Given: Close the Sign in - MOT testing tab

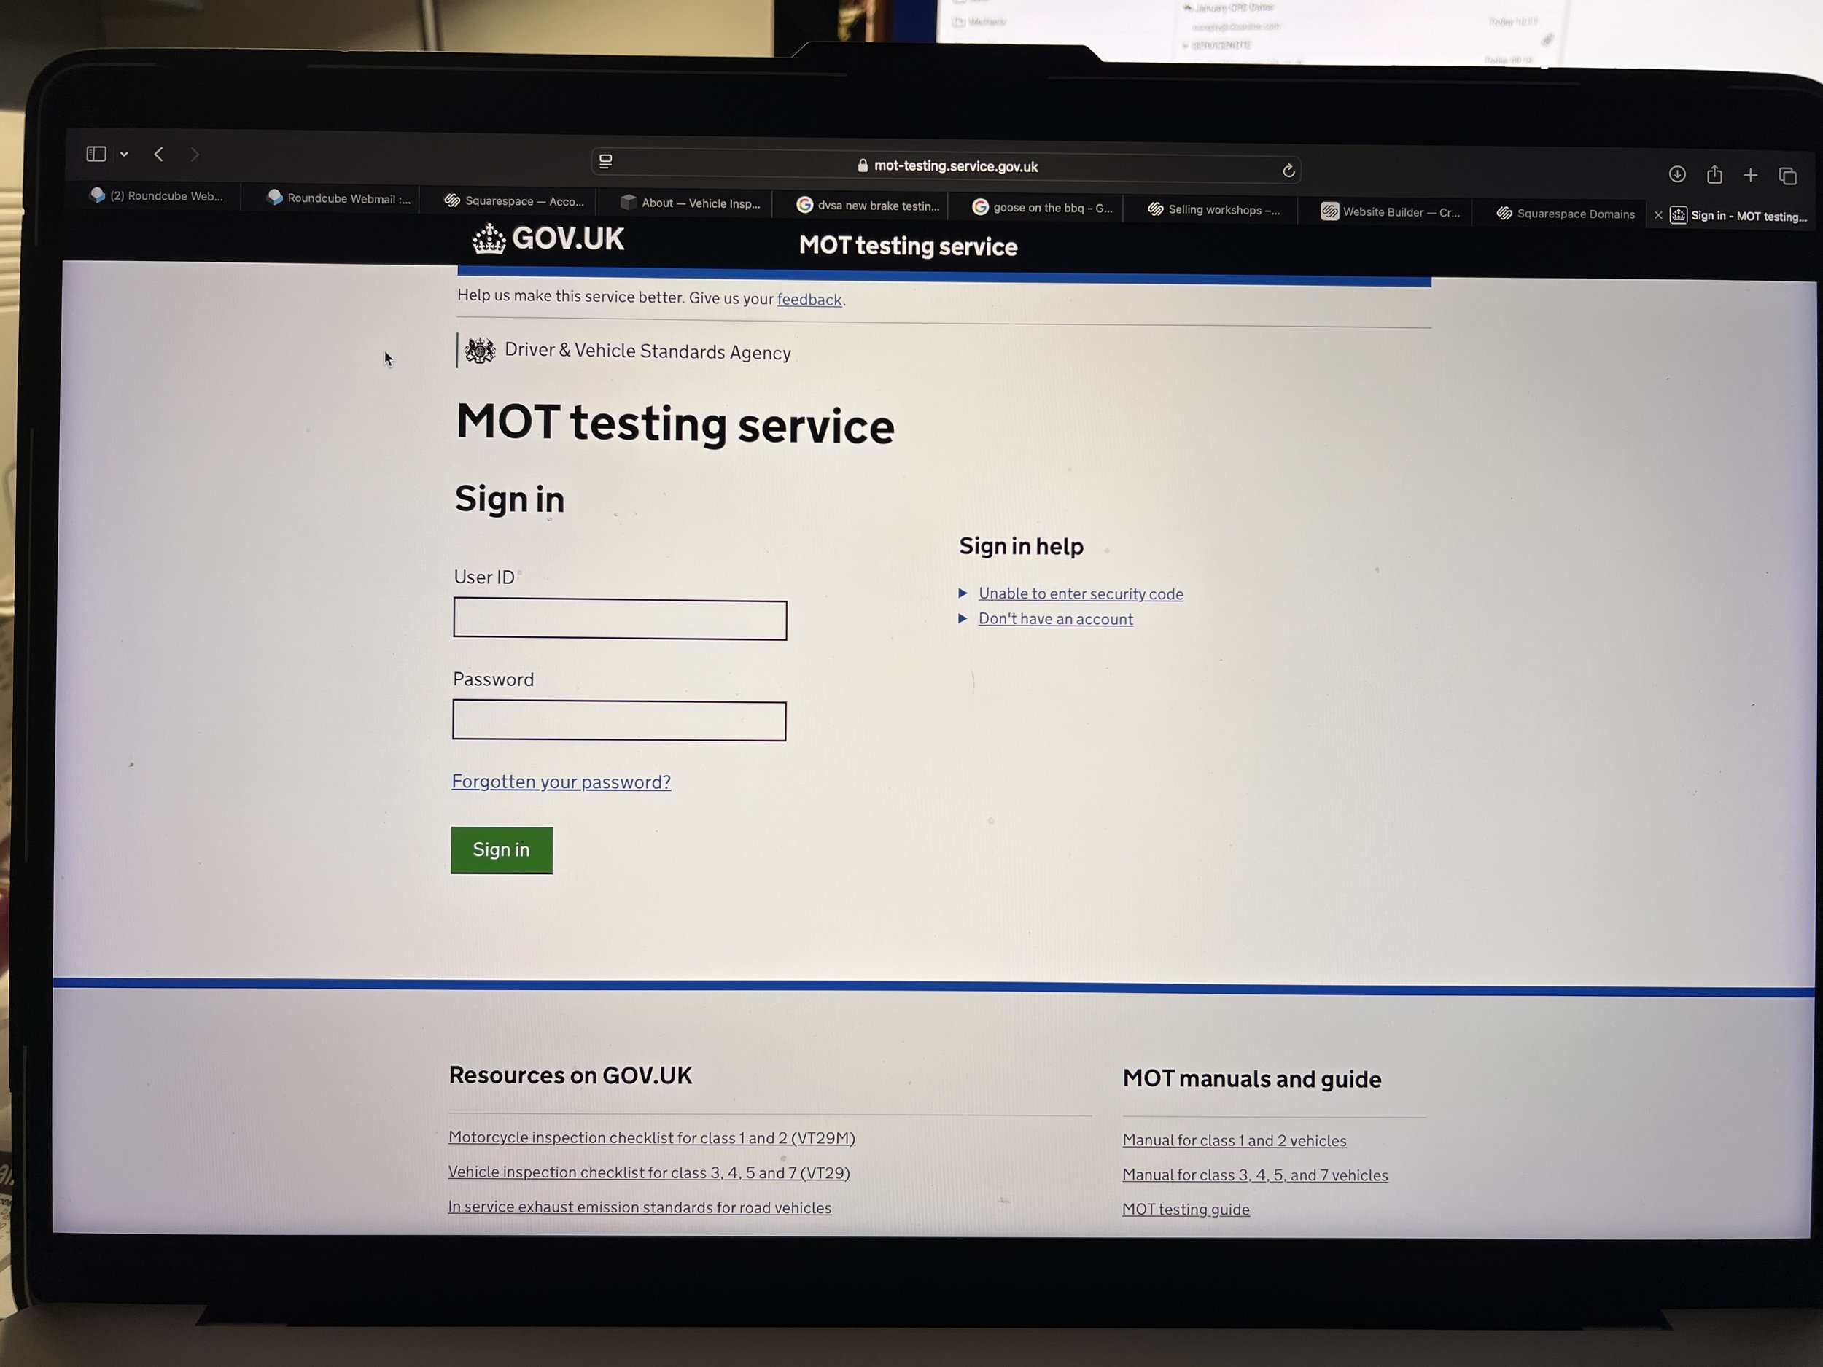Looking at the screenshot, I should 1657,215.
